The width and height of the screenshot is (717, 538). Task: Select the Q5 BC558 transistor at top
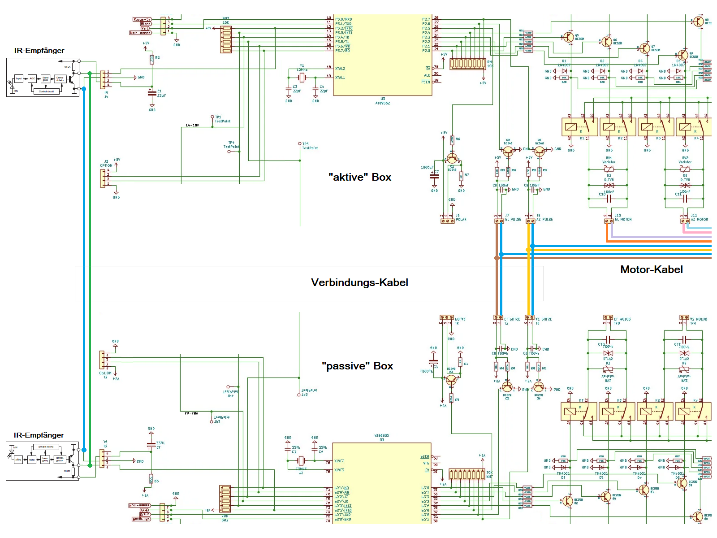[569, 37]
